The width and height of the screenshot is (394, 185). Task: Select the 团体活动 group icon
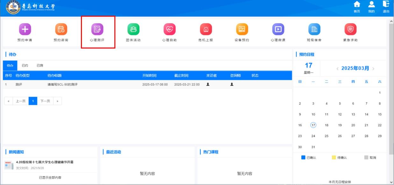coord(133,29)
